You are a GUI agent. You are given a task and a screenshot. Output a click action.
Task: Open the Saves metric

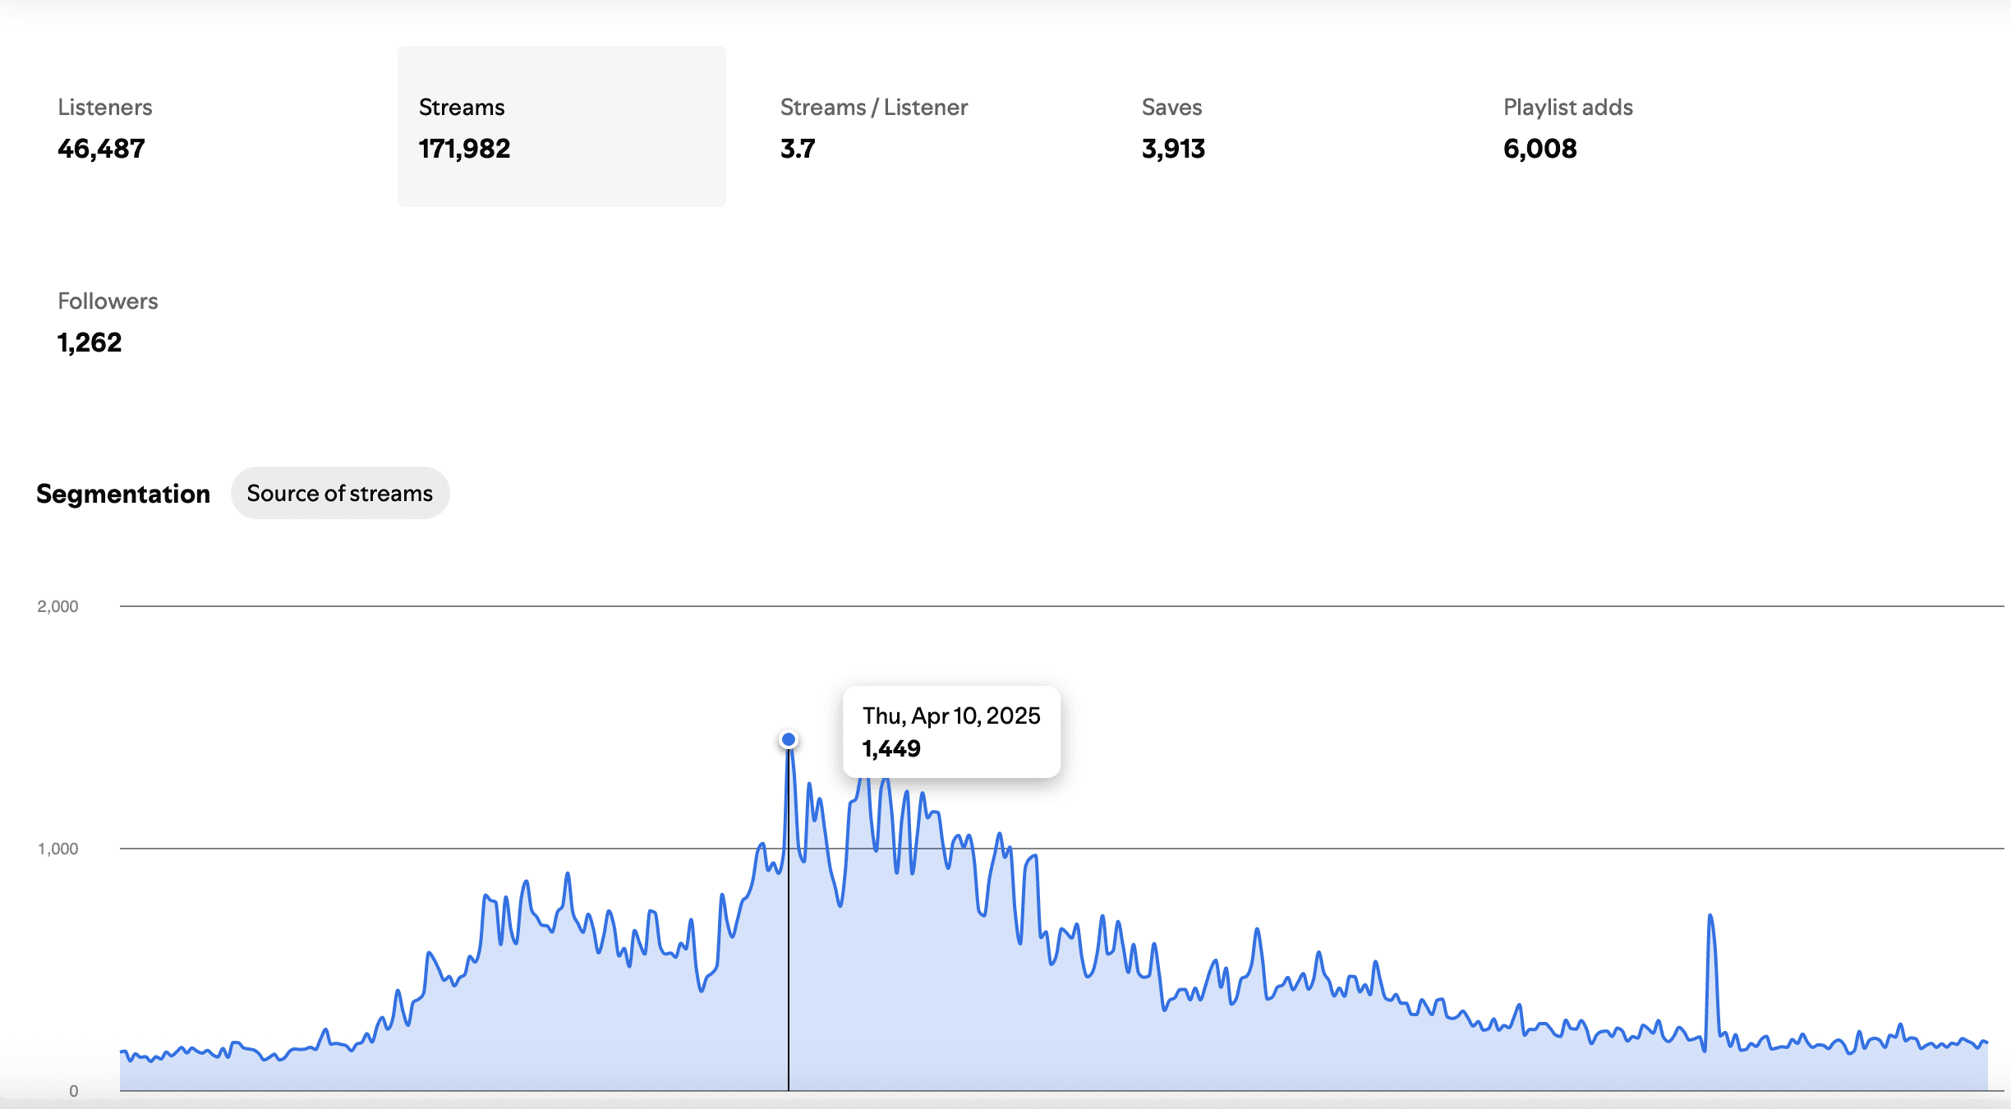(x=1171, y=108)
